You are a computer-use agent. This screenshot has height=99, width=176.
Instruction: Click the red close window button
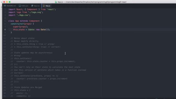coord(4,2)
